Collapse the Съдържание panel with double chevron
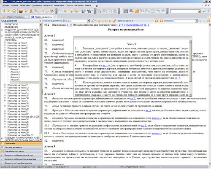Screen dimensions: 211x169 coord(40,21)
